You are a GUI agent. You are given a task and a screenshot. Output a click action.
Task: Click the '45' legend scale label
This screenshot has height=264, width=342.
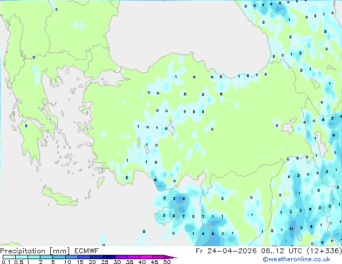point(154,262)
